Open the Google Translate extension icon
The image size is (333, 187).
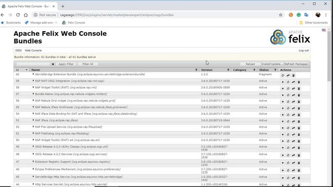pyautogui.click(x=306, y=15)
